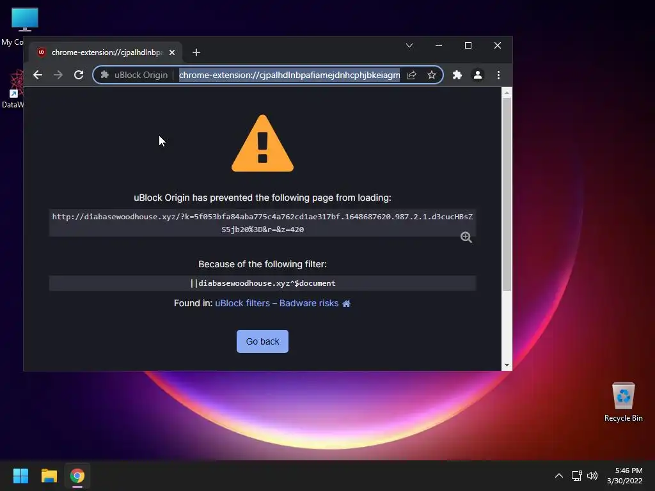This screenshot has height=491, width=655.
Task: Select the chrome-extension URL in the address bar
Action: [x=289, y=75]
